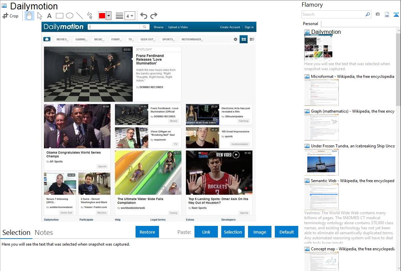Pick the ellipse drawing tool
The image size is (401, 271).
70,16
